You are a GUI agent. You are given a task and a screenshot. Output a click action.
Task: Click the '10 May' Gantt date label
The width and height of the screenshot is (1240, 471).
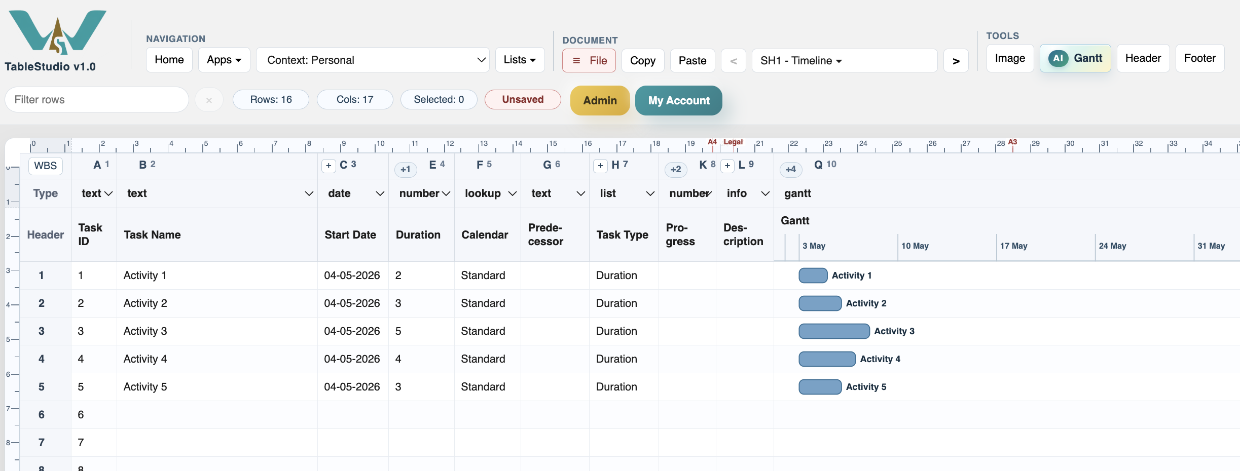coord(915,246)
